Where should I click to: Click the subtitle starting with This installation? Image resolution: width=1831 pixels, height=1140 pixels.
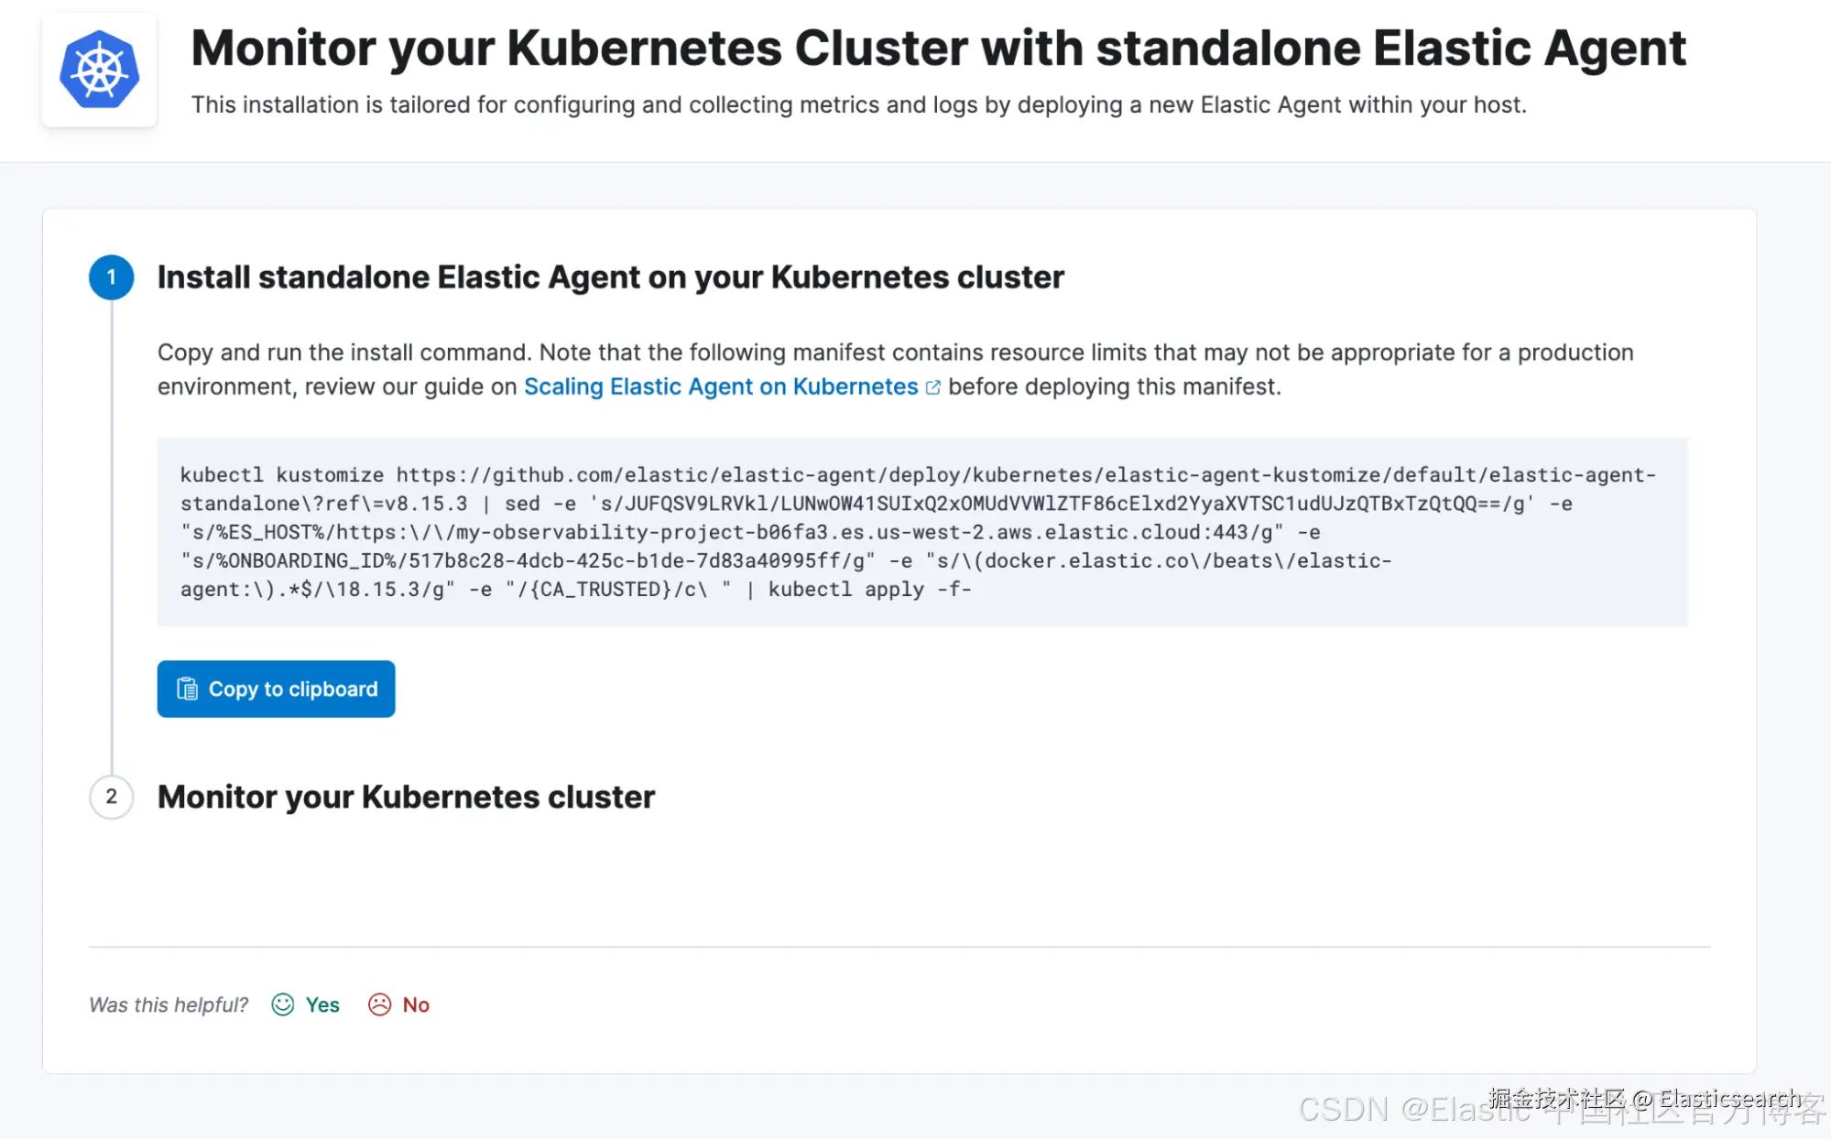click(858, 105)
